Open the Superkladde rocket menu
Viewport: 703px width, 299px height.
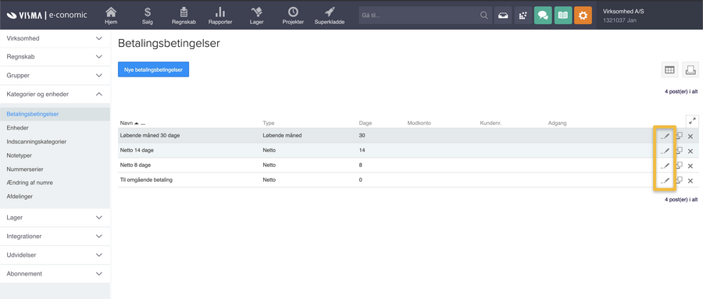(330, 16)
